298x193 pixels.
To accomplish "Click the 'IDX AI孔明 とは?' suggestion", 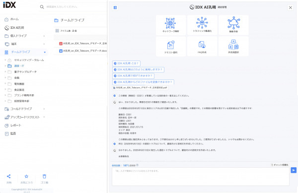I will pyautogui.click(x=126, y=64).
